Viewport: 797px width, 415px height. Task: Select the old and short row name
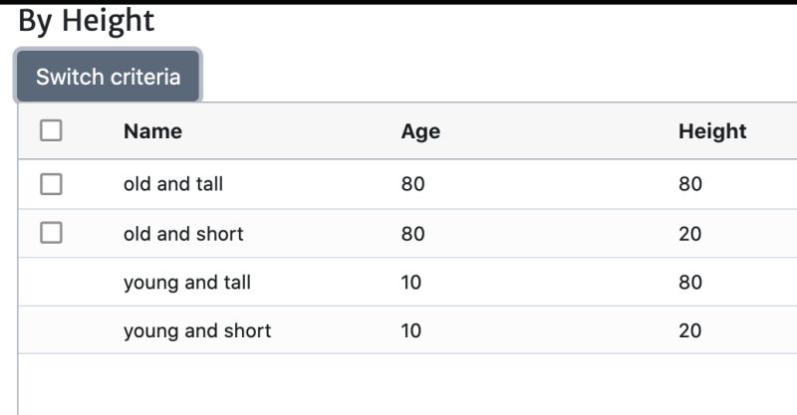(x=183, y=234)
